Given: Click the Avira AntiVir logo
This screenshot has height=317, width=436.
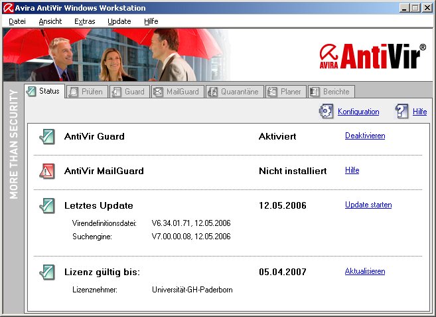Looking at the screenshot, I should pyautogui.click(x=372, y=56).
